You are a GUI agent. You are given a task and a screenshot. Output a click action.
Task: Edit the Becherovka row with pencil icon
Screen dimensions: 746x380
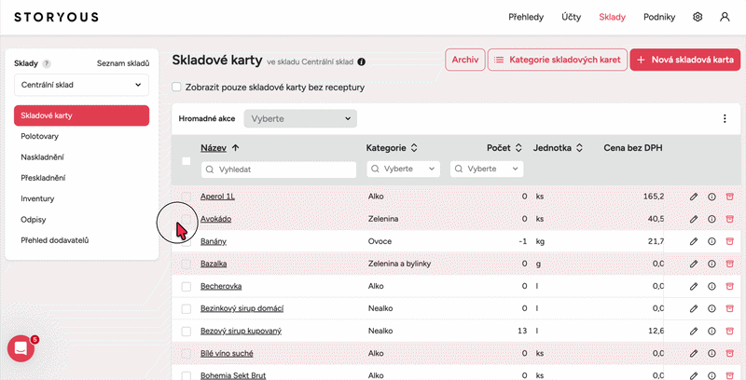click(x=694, y=286)
